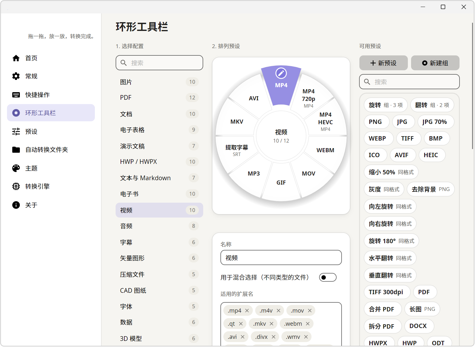Click the keyboard icon beside 快捷操作

16,95
